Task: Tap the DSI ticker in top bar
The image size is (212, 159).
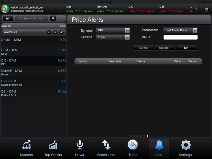Action: tap(173, 9)
